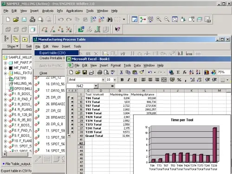This screenshot has width=232, height=174.
Task: Toggle Underline formatting in Excel
Action: [x=135, y=80]
